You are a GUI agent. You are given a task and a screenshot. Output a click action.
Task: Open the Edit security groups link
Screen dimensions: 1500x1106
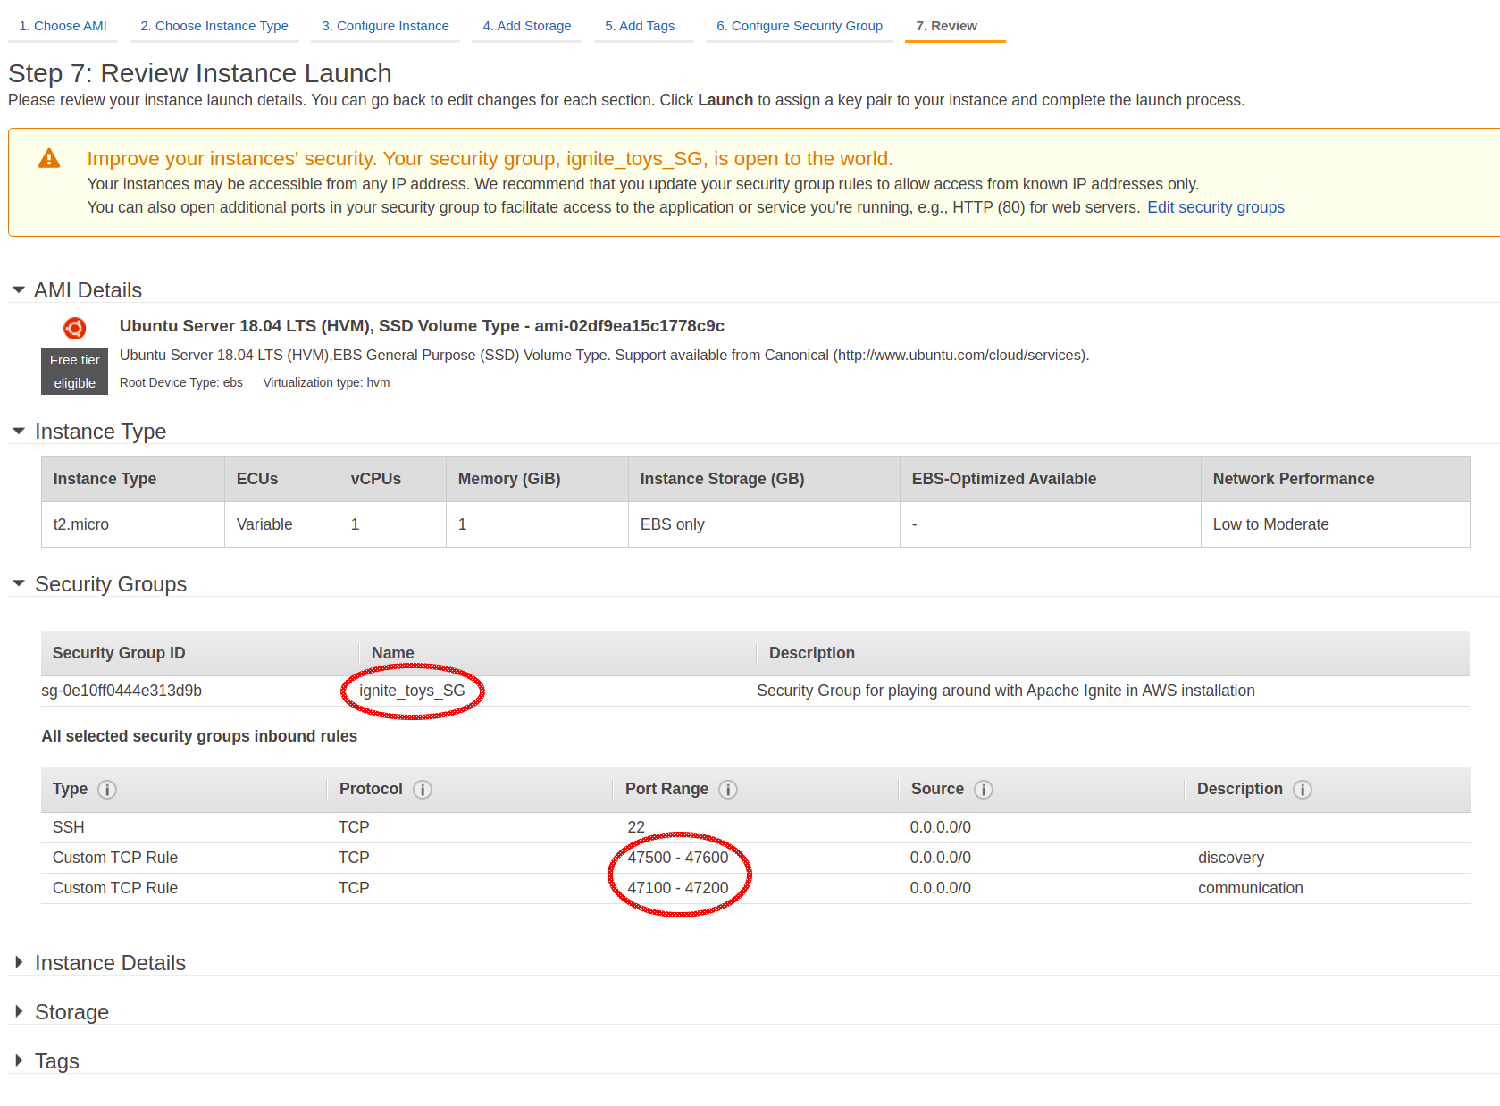1215,207
